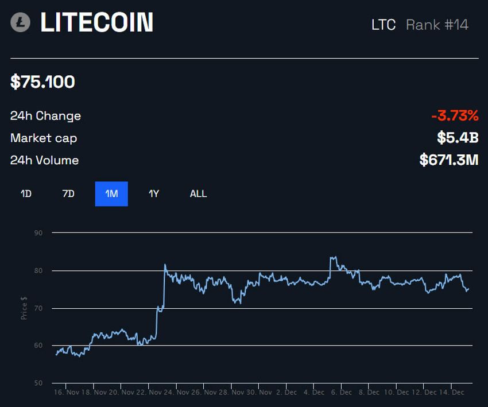Screen dimensions: 488x407
Task: Show the ALL-time chart
Action: (x=197, y=193)
